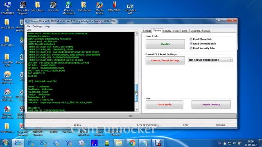
Task: Open MY COMPUTER desktop icon
Action: click(x=7, y=7)
